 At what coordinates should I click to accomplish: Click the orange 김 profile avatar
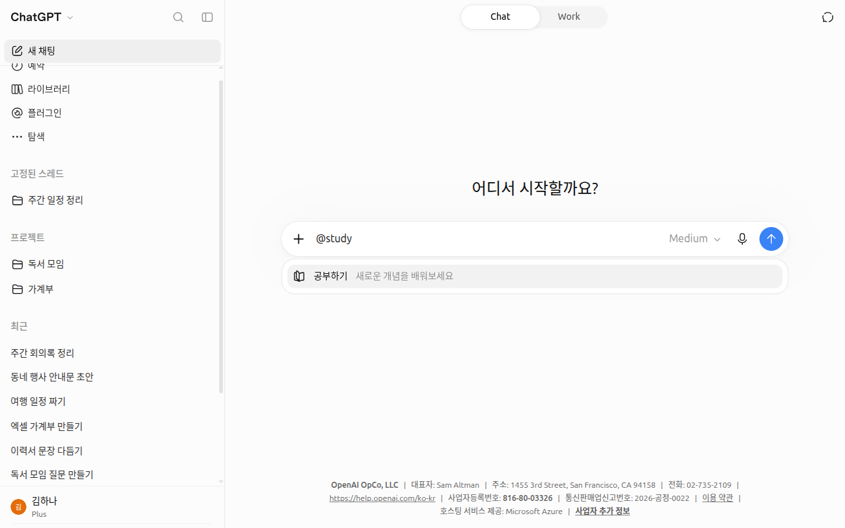(x=18, y=507)
